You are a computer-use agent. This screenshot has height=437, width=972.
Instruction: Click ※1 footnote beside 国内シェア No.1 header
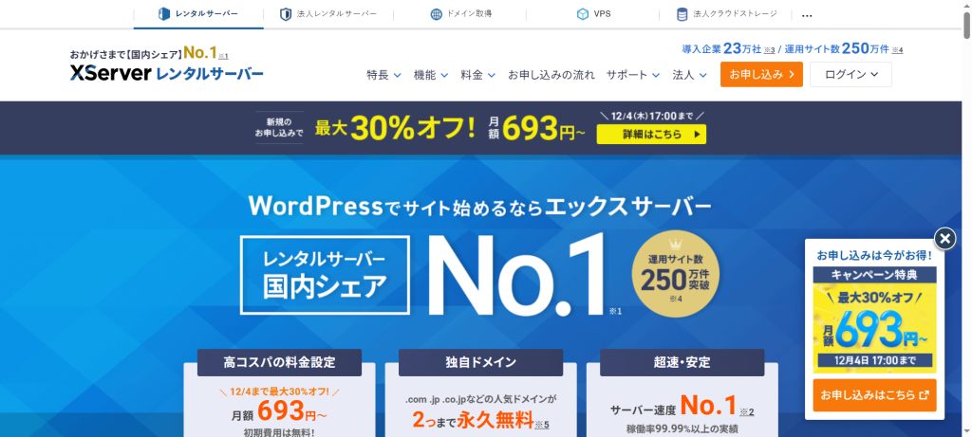(223, 56)
